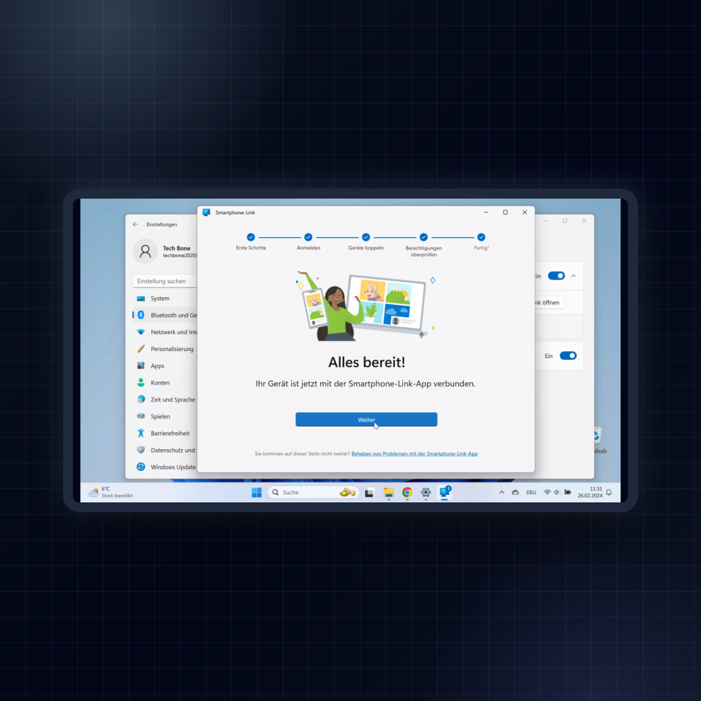This screenshot has width=701, height=701.
Task: Click the Smartphone-Link title bar app icon
Action: [206, 213]
